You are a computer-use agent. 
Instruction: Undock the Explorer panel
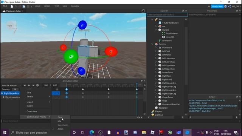point(183,11)
